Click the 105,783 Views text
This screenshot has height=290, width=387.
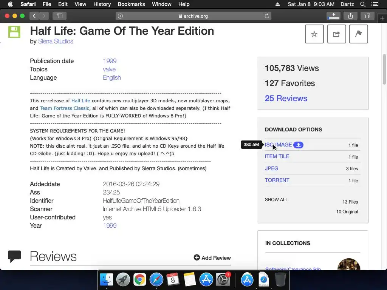pos(292,68)
